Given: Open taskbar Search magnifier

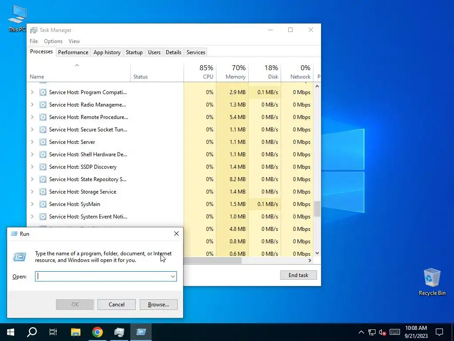Looking at the screenshot, I should tap(32, 332).
